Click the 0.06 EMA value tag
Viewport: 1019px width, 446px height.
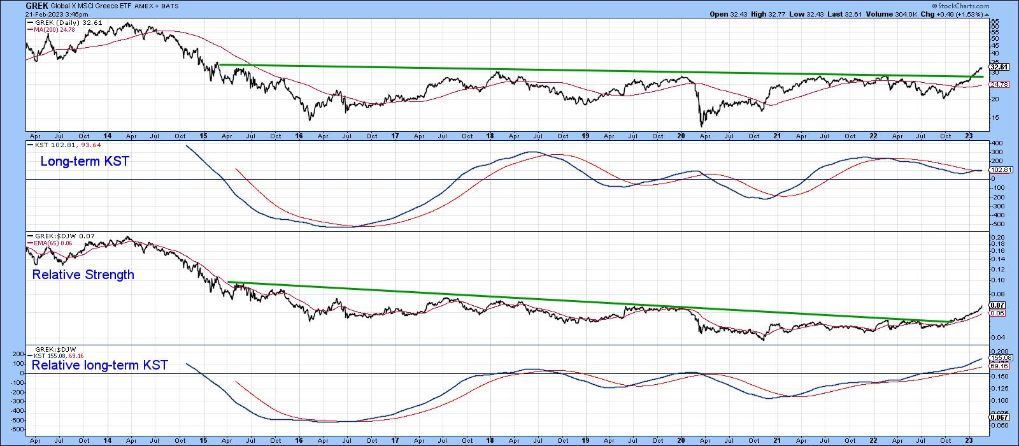point(997,313)
